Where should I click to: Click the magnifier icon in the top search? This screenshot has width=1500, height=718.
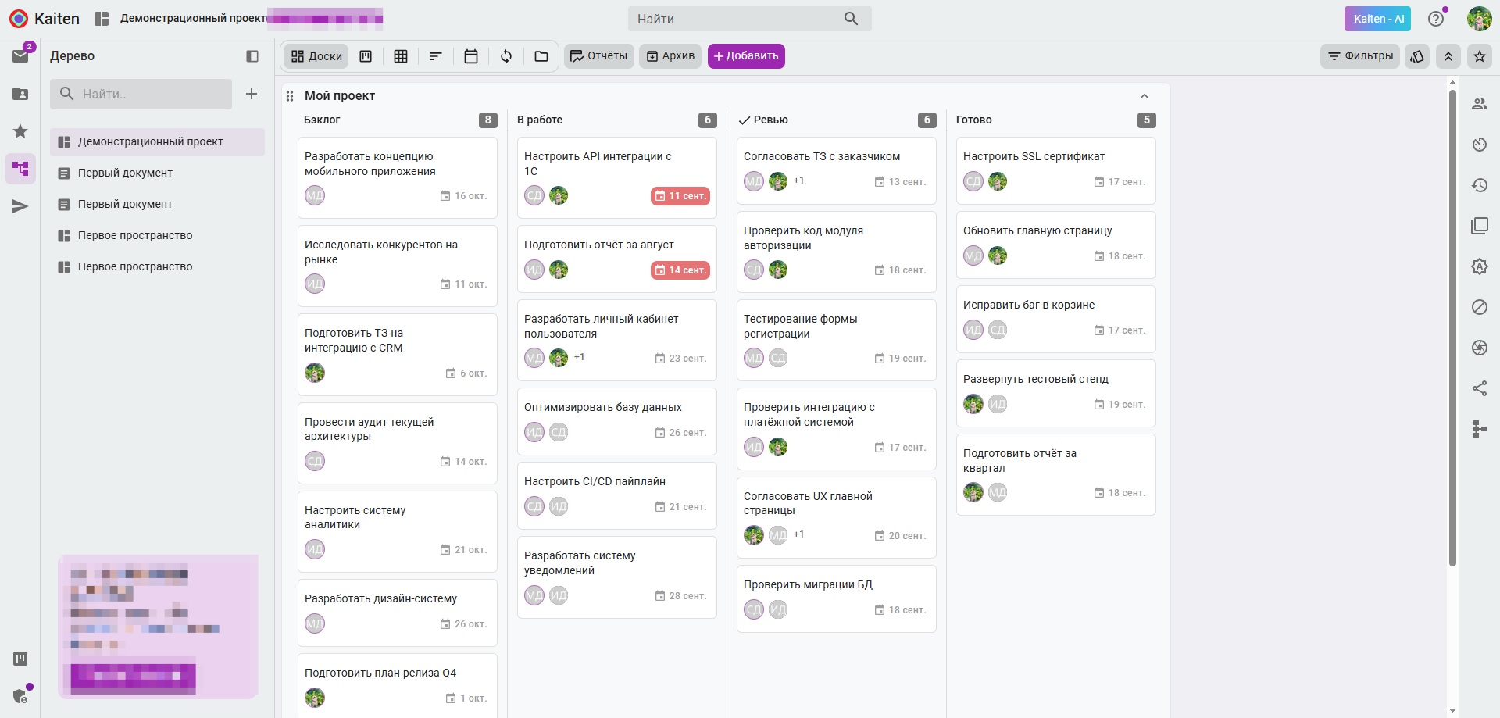coord(852,19)
